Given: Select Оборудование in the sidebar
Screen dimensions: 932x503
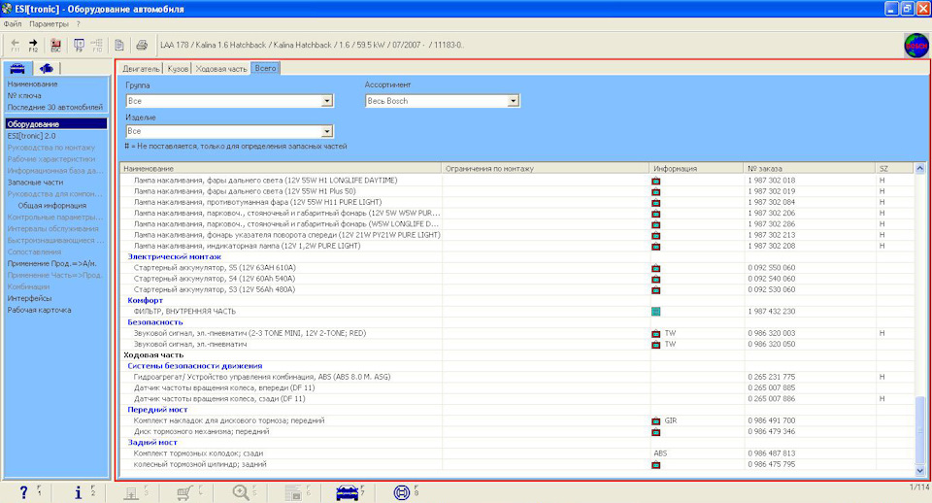Looking at the screenshot, I should (x=56, y=124).
